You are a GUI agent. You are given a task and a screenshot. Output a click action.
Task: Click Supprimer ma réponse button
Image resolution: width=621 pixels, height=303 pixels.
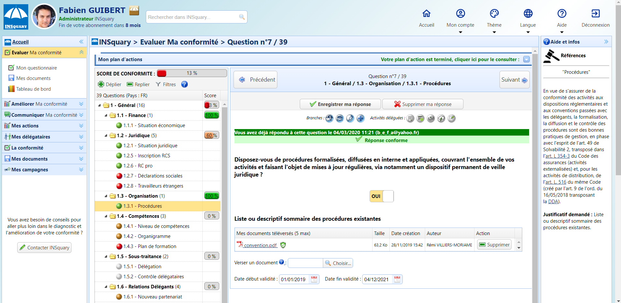pyautogui.click(x=423, y=104)
